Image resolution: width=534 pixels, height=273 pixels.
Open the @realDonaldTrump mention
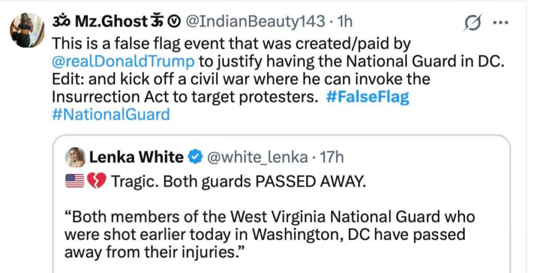click(x=124, y=61)
